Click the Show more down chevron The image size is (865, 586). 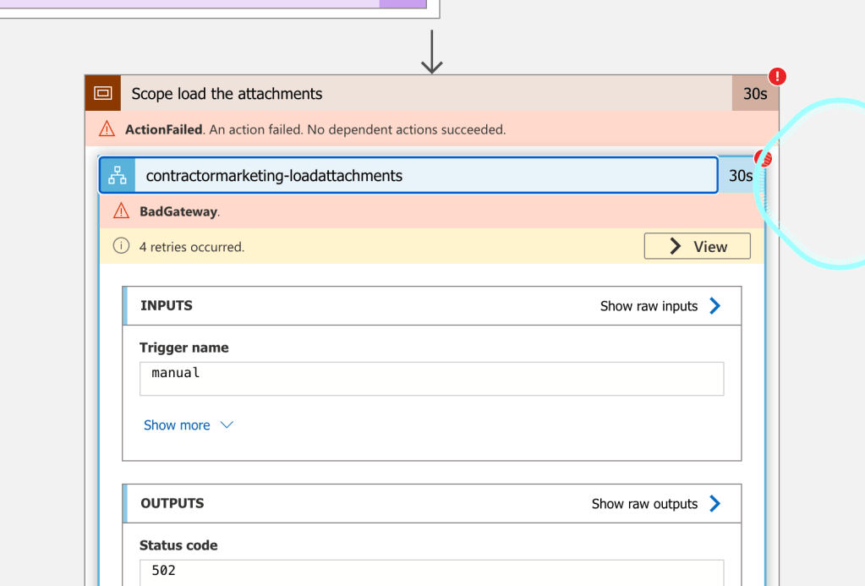click(x=227, y=424)
